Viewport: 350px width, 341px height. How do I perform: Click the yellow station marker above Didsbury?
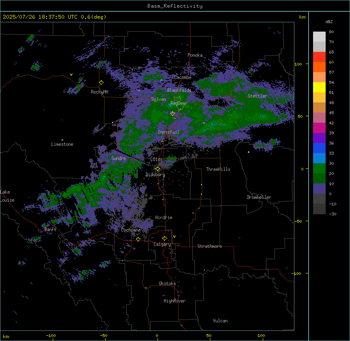click(158, 169)
